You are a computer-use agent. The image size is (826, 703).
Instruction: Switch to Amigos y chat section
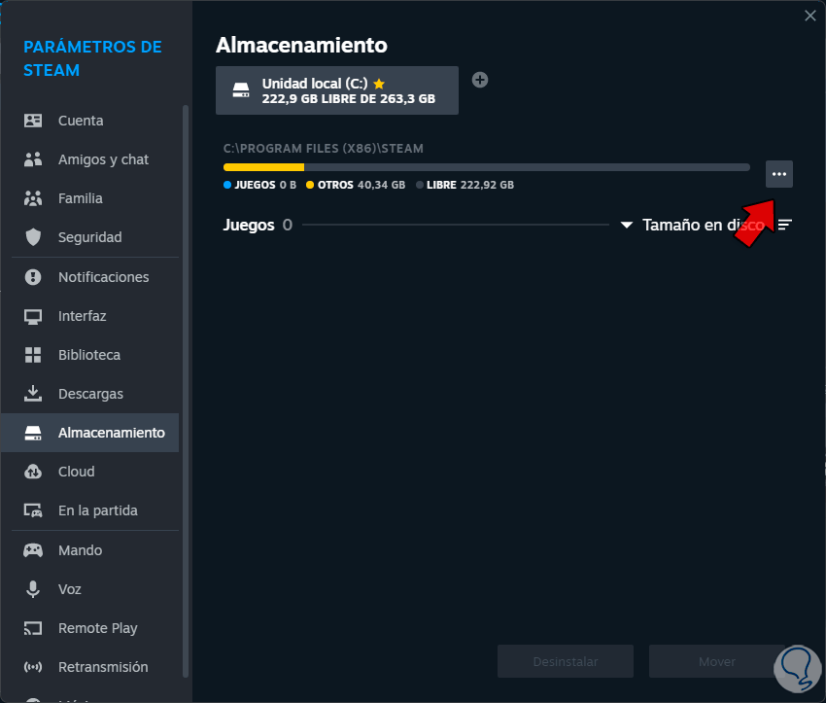pos(103,159)
